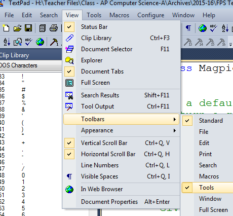Viewport: 233px width, 216px height.
Task: Click the globe icon in top-right toolbar
Action: (203, 28)
